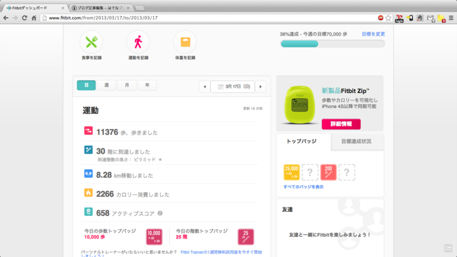The height and width of the screenshot is (257, 457).
Task: Click the 新製品Fitbit Zip heading
Action: coord(346,91)
